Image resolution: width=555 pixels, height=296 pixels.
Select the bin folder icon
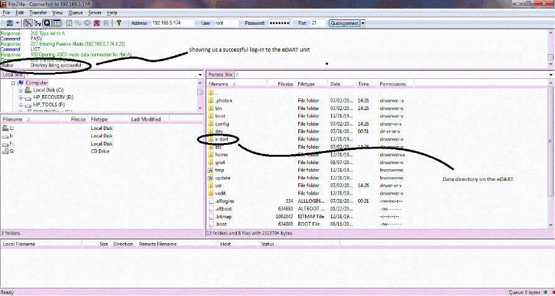(x=211, y=108)
